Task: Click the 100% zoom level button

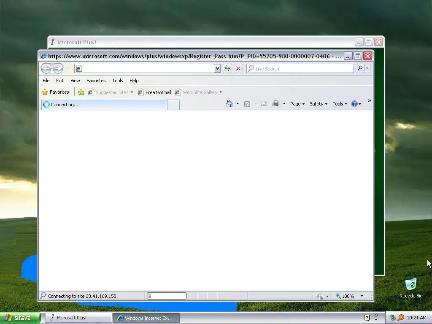Action: coord(345,296)
